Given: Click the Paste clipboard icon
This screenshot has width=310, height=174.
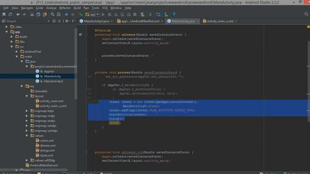Looking at the screenshot, I should pos(45,14).
